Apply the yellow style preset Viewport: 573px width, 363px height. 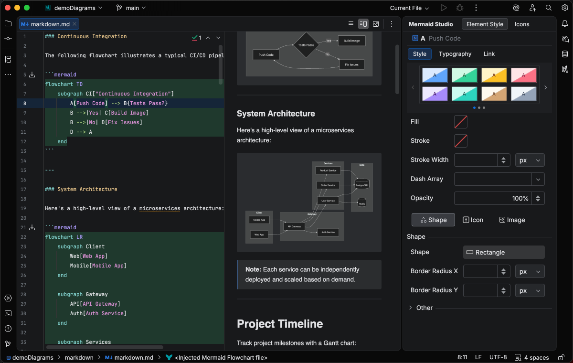pyautogui.click(x=494, y=75)
